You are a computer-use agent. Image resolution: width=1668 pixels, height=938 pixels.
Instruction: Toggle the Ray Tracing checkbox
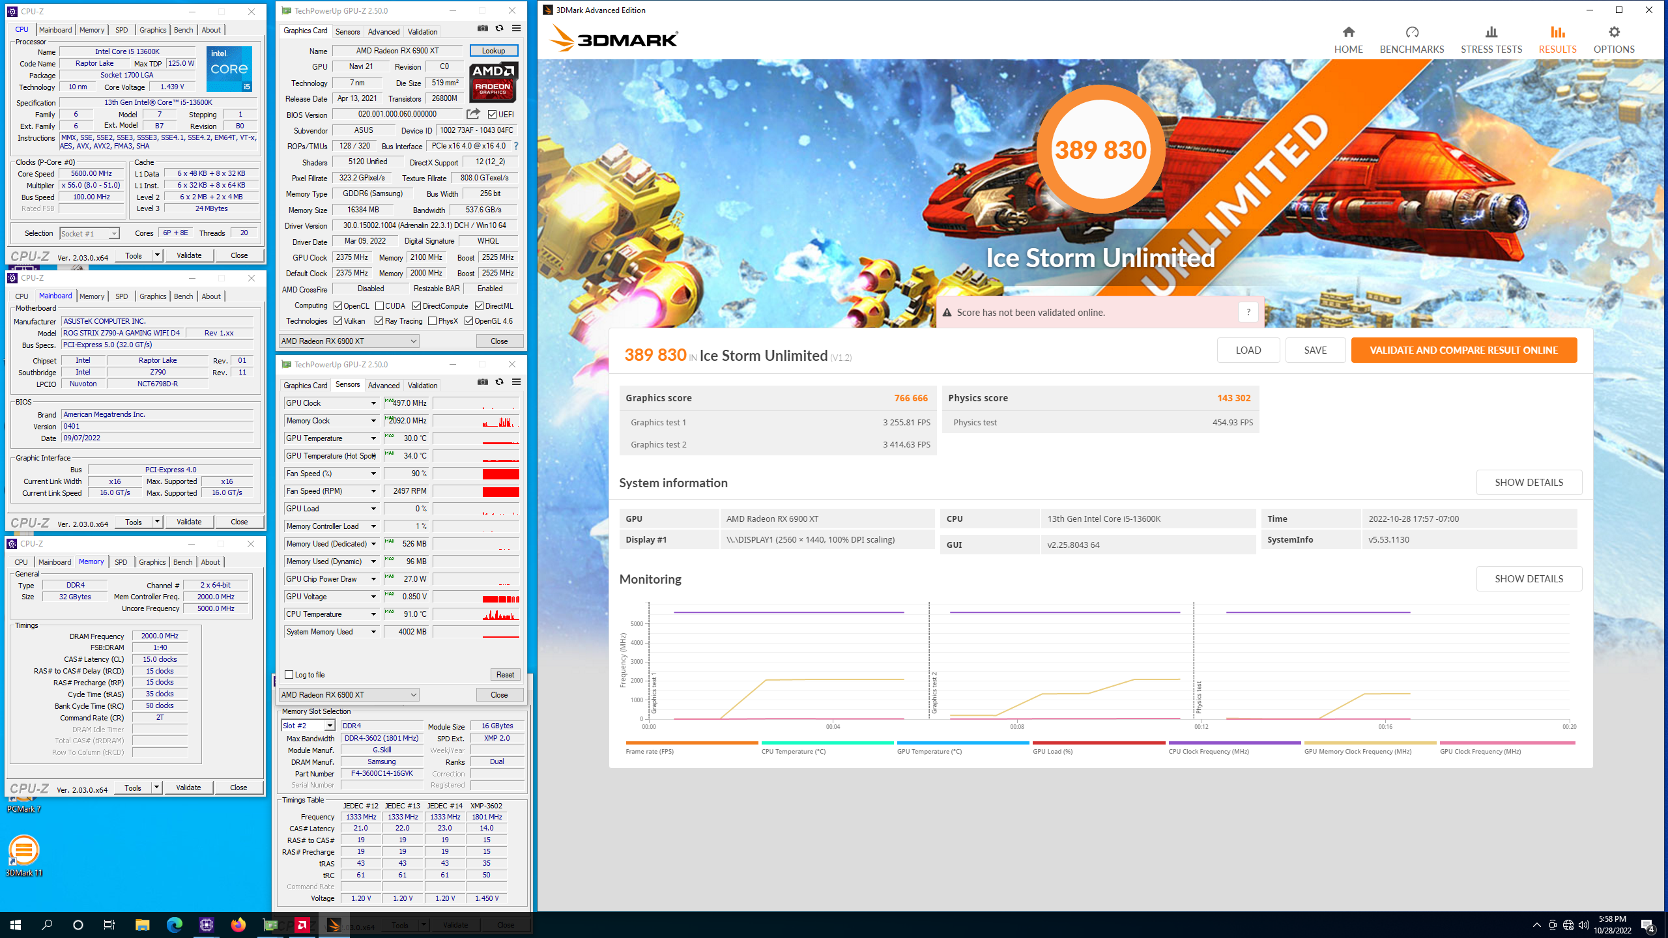(379, 320)
